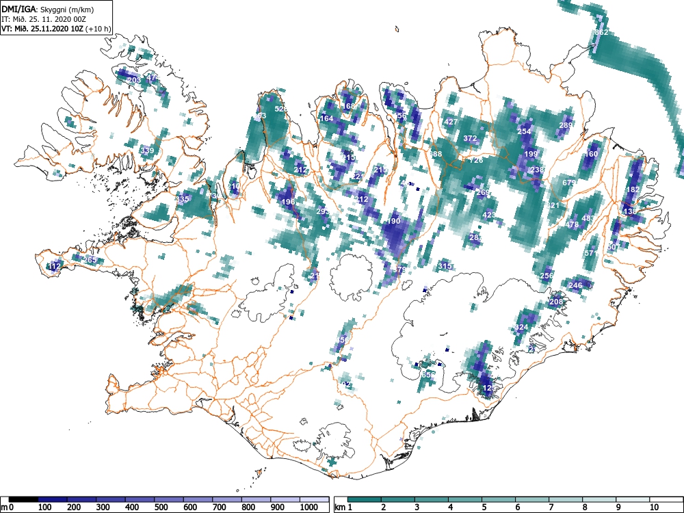This screenshot has height=513, width=684.
Task: Click the 324 visibility value
Action: click(521, 327)
